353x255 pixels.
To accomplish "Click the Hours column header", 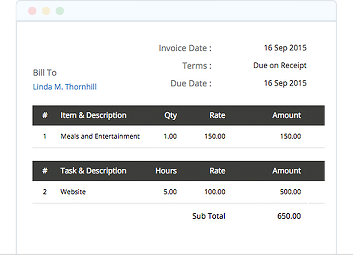I will click(x=166, y=171).
